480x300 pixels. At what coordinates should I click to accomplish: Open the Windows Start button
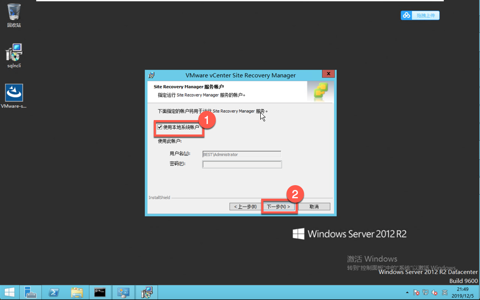coord(10,292)
